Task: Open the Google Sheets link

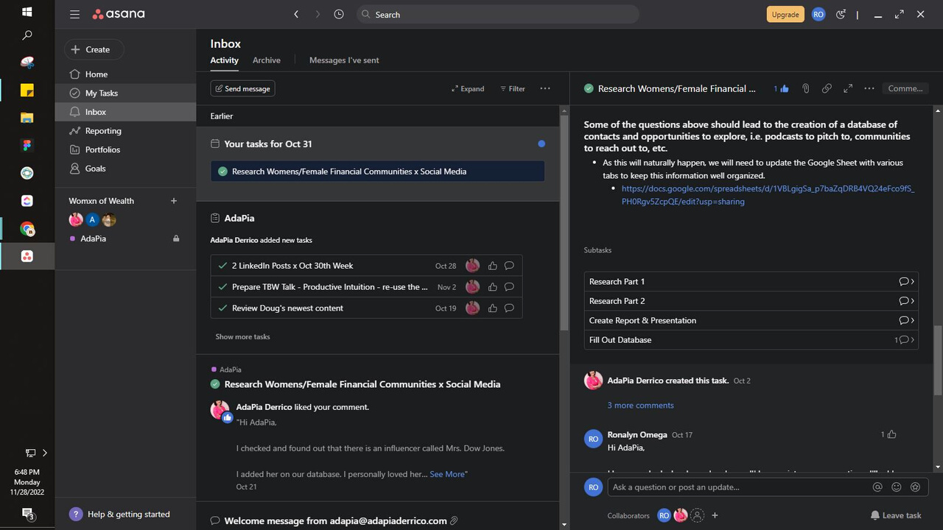Action: click(x=768, y=195)
